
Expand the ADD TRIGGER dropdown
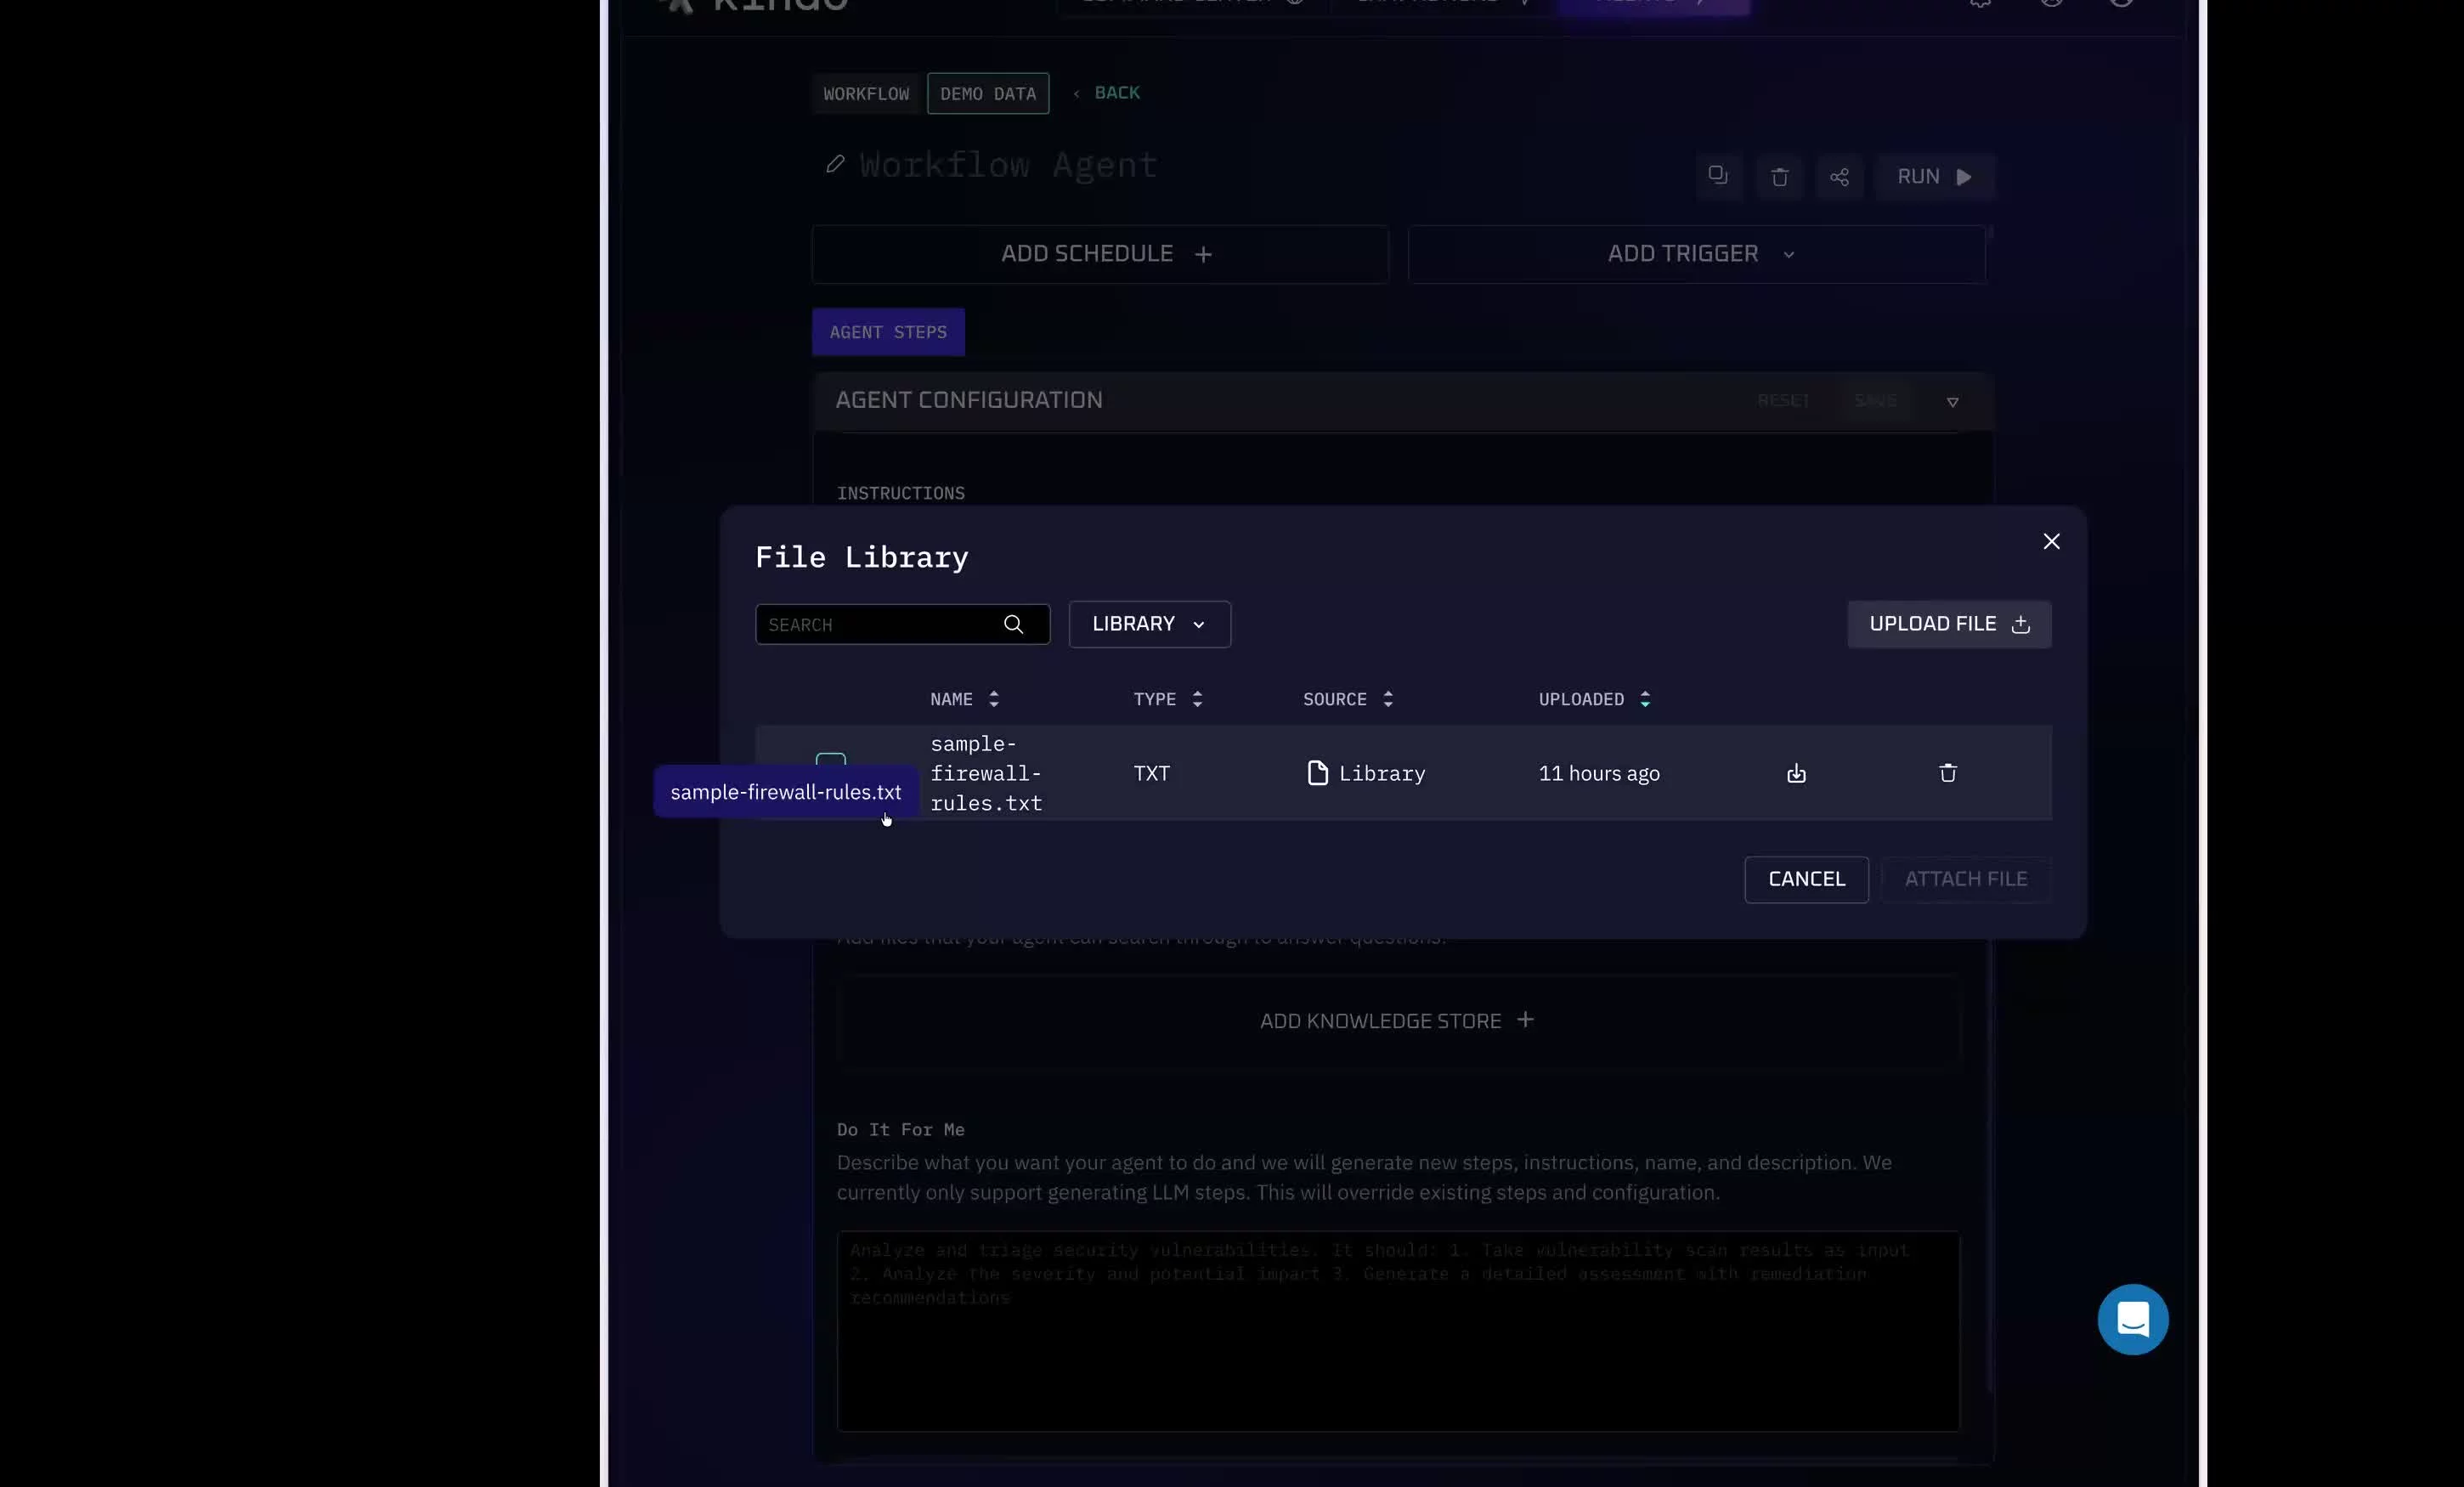(1696, 253)
